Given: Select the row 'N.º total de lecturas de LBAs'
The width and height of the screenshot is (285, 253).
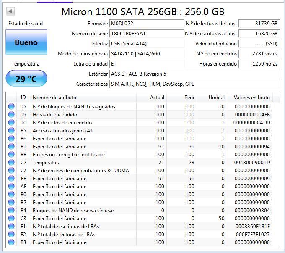Looking at the screenshot, I should (x=140, y=235).
